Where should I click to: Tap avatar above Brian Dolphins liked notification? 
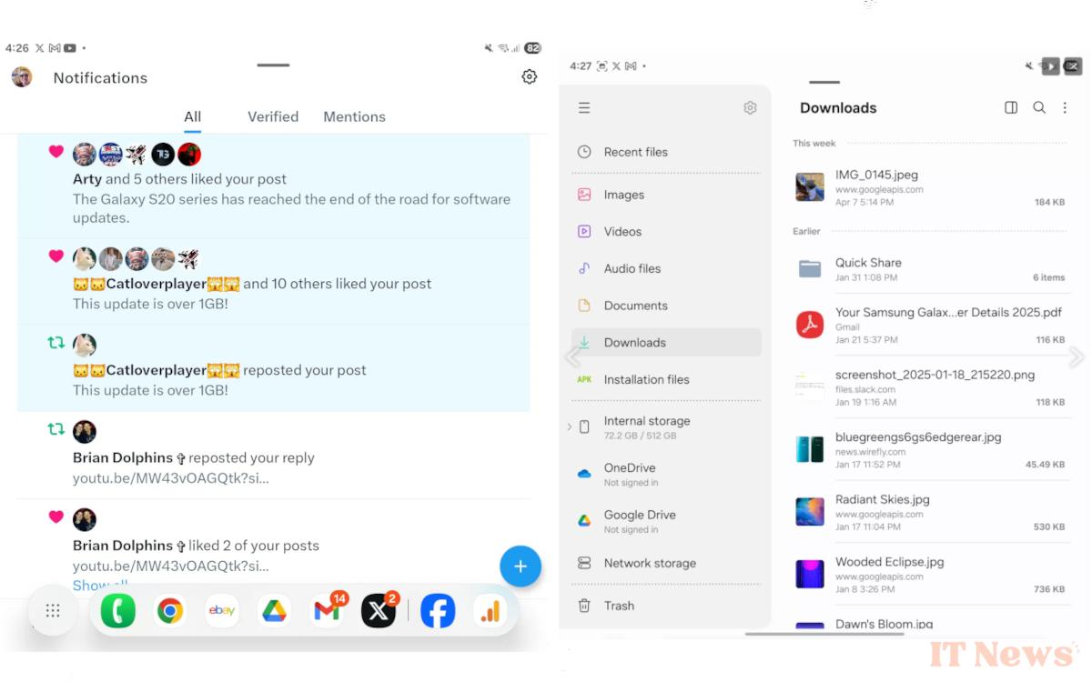(85, 519)
